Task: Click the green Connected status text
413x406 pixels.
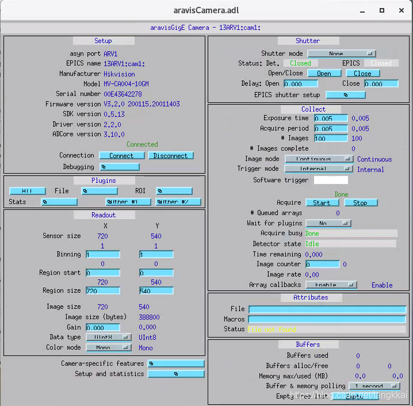Action: 142,144
